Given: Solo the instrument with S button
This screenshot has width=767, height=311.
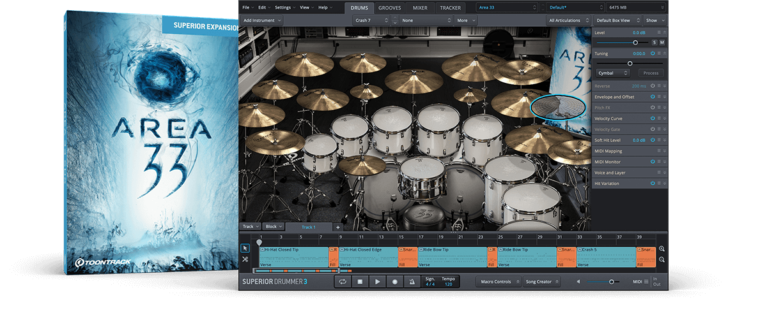Looking at the screenshot, I should [x=654, y=42].
